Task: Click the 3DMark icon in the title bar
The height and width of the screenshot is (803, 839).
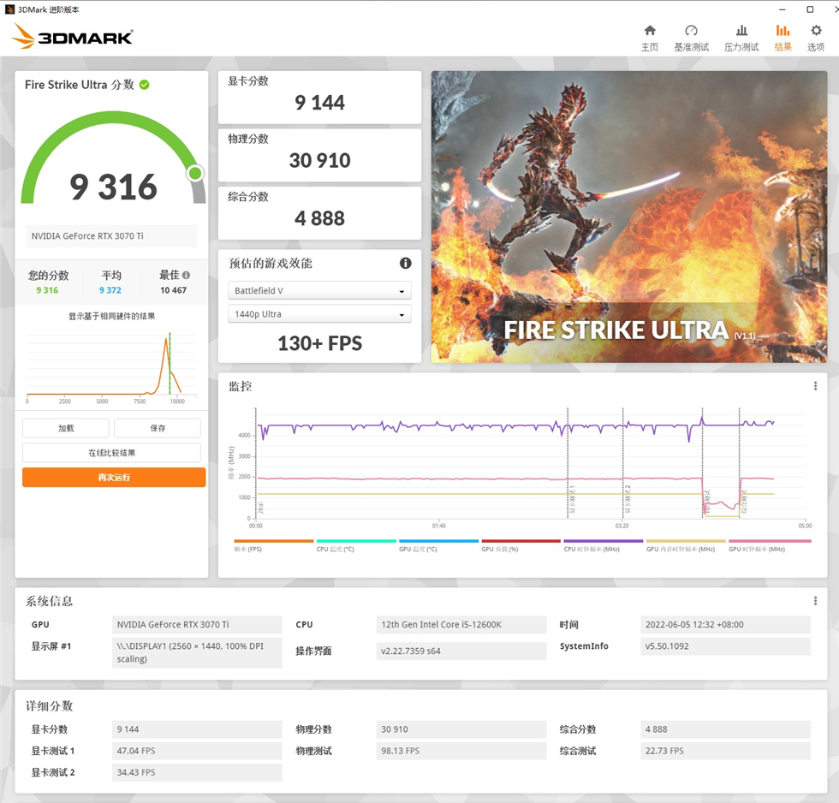Action: pos(9,9)
